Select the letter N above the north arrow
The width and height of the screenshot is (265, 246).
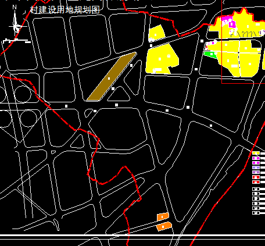point(15,7)
